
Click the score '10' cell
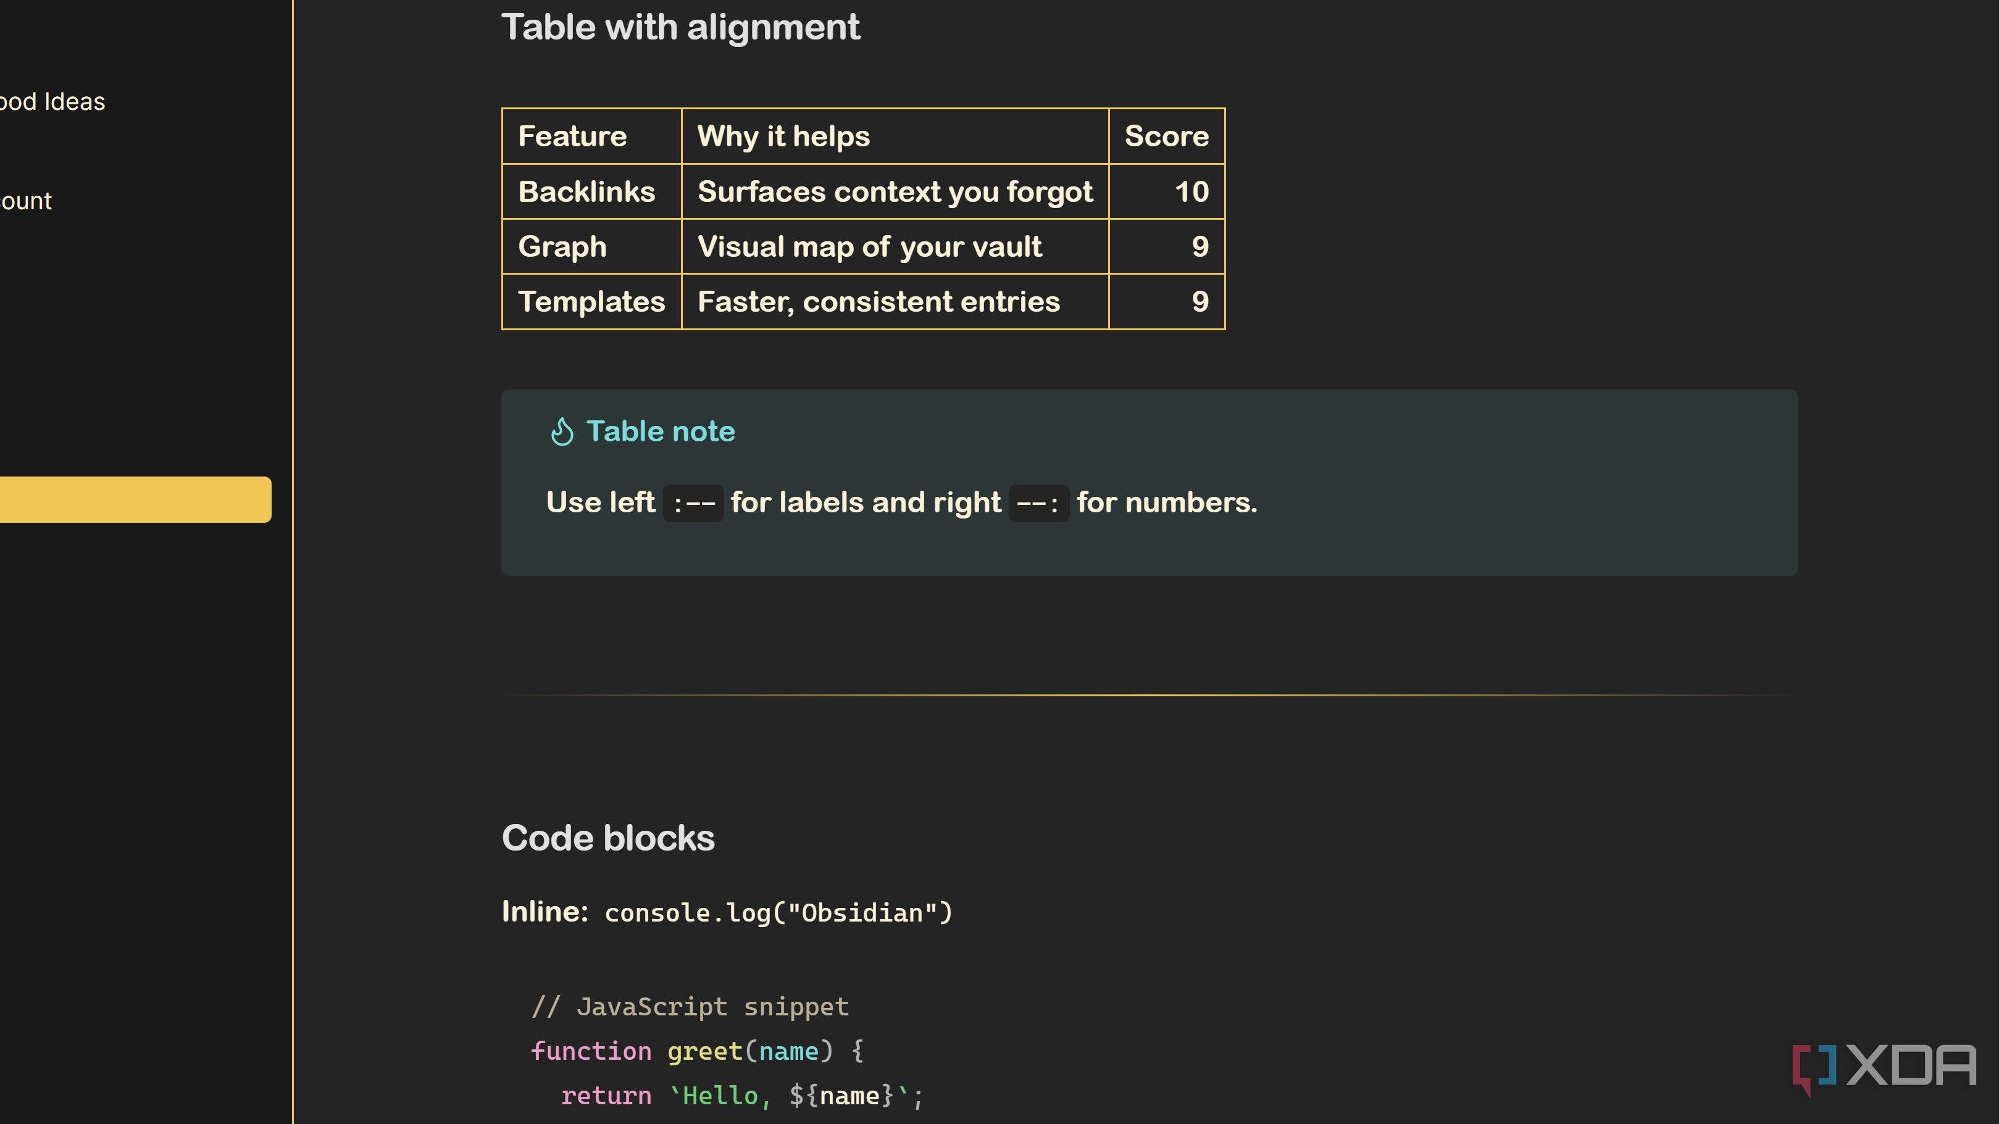pyautogui.click(x=1166, y=191)
